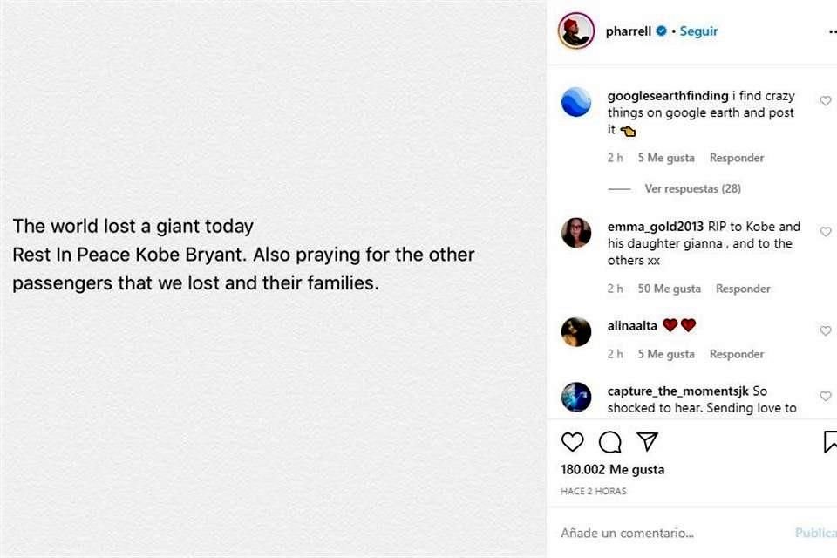
Task: Share the post using the paper plane icon
Action: tap(647, 442)
